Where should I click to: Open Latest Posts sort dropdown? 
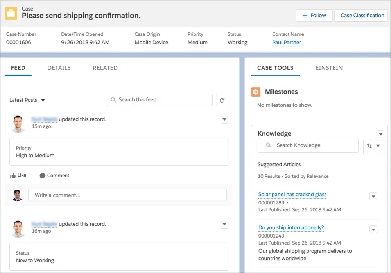click(27, 100)
